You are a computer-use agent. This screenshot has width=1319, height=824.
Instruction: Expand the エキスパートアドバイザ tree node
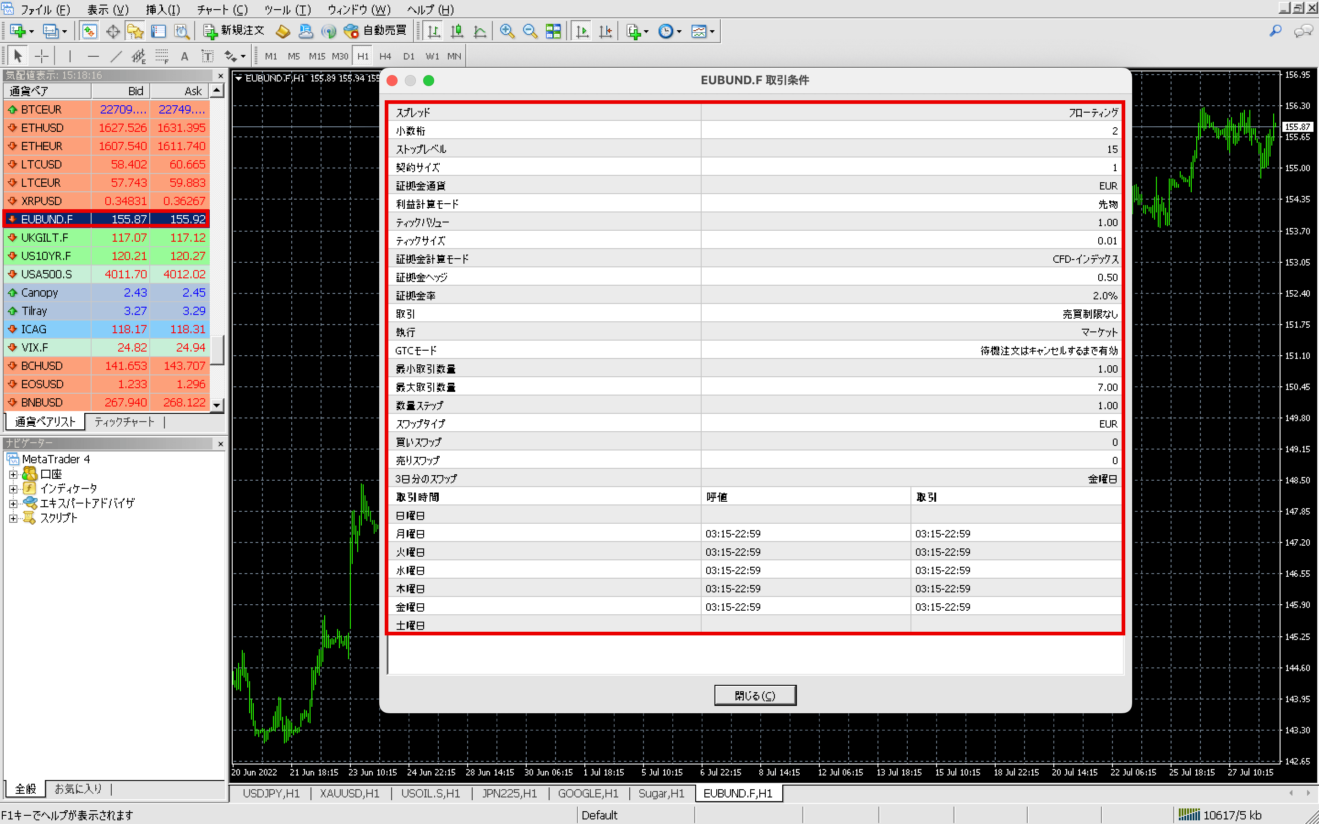click(13, 504)
